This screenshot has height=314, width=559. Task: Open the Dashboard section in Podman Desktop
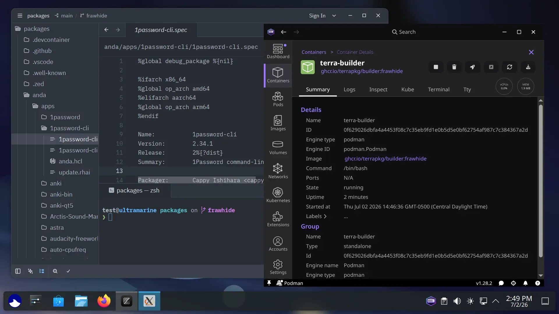tap(278, 51)
